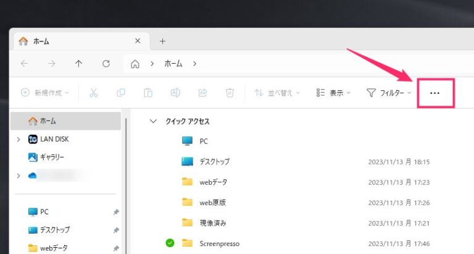Open the 新規作成 dropdown
Viewport: 474px width, 254px height.
[x=45, y=93]
